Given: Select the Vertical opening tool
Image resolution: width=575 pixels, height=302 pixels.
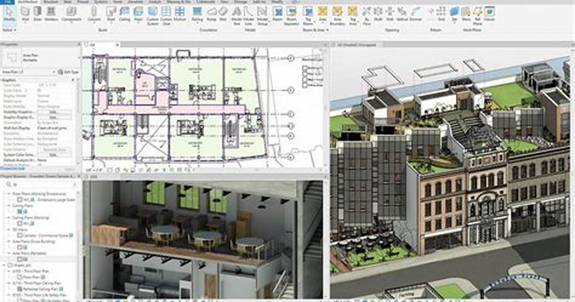Looking at the screenshot, I should pyautogui.click(x=402, y=14).
